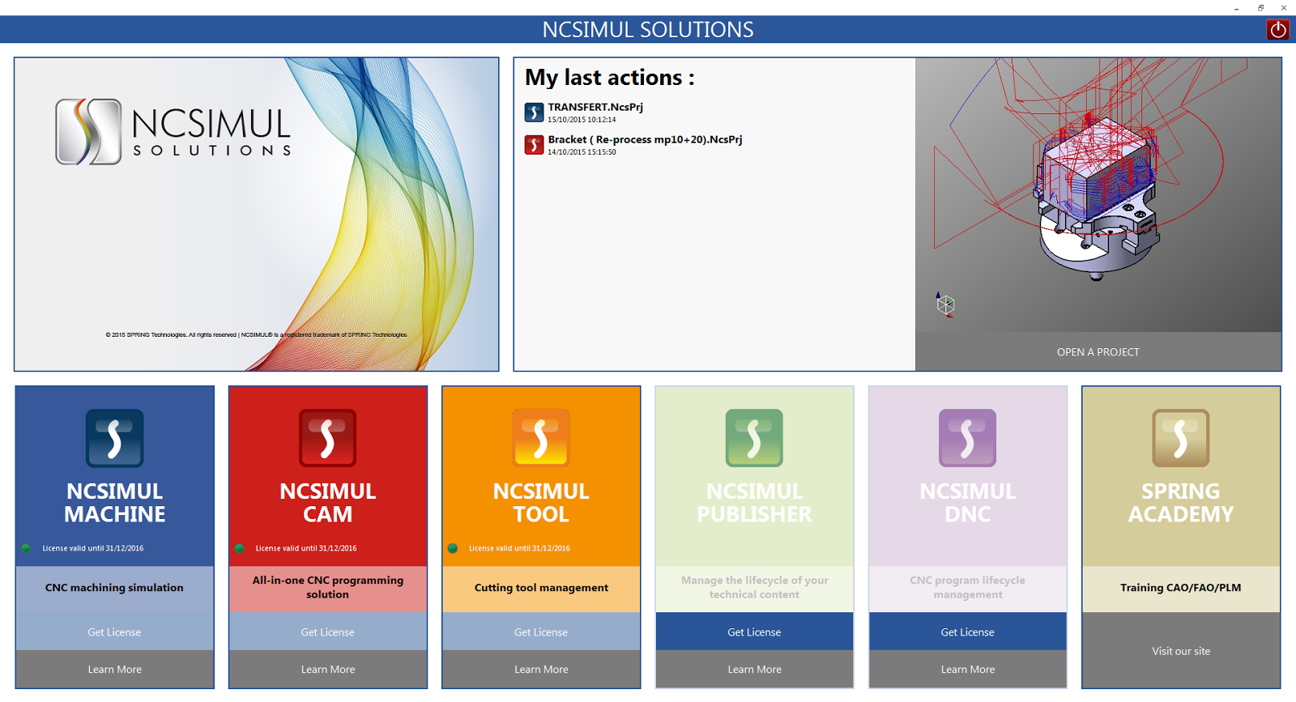Open recent project TRANSFERT.NcsPrj
Screen dimensions: 1296x702
pyautogui.click(x=595, y=107)
